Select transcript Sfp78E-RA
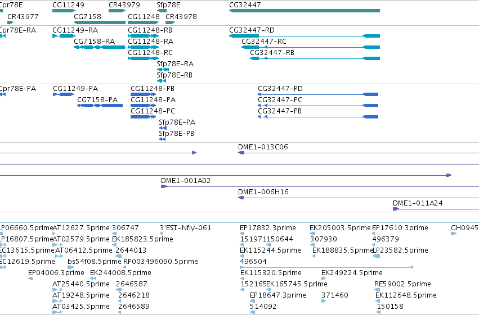The image size is (479, 315). point(163,70)
